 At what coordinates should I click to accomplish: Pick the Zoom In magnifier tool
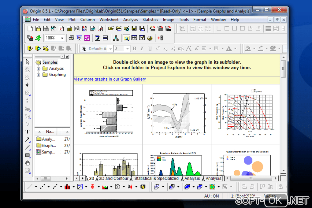coord(28,69)
